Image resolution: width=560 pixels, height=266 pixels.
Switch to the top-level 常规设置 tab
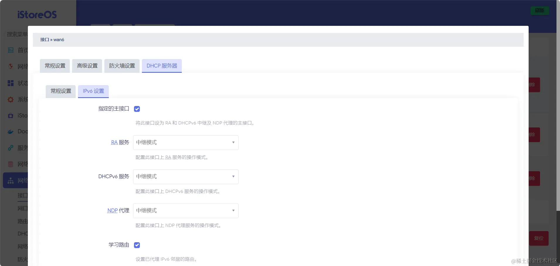tap(55, 66)
